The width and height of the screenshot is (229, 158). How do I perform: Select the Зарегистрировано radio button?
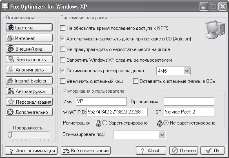pyautogui.click(x=105, y=123)
